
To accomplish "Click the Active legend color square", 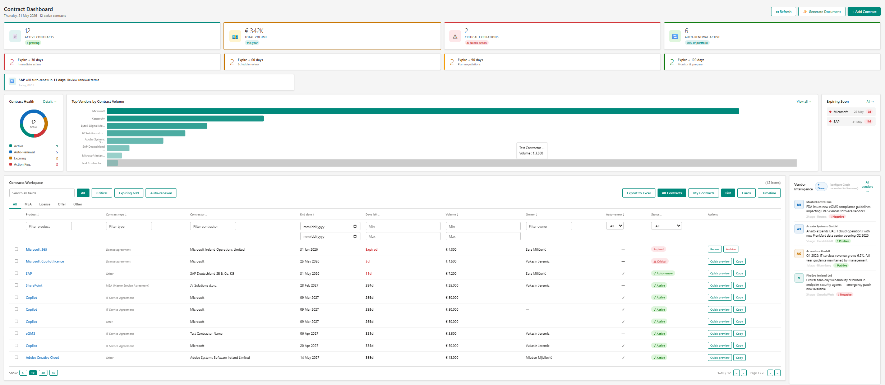I will [10, 146].
